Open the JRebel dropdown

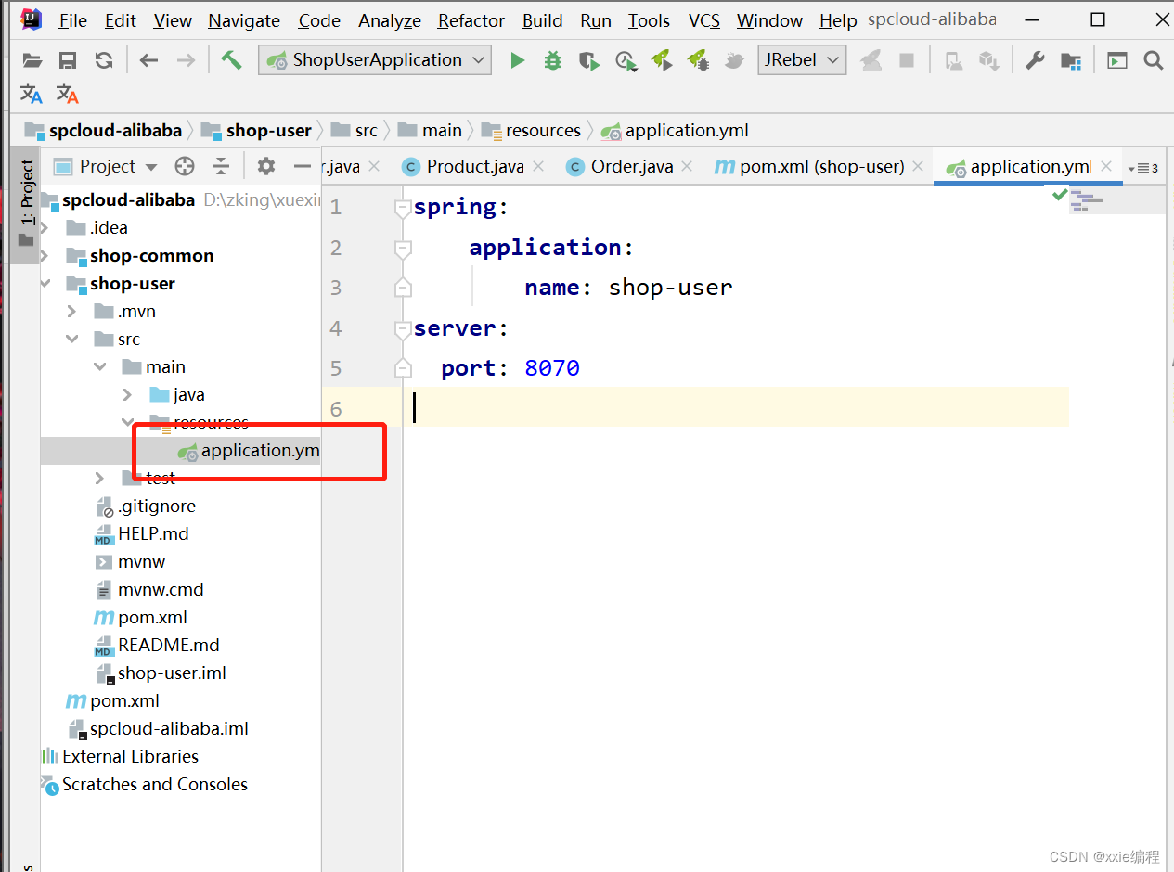click(x=801, y=60)
